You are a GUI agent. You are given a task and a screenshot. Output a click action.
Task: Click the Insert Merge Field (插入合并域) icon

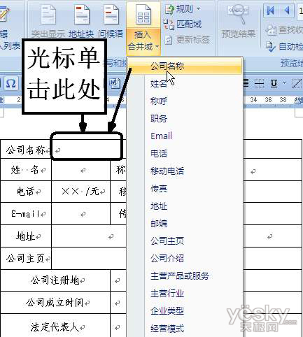point(143,15)
